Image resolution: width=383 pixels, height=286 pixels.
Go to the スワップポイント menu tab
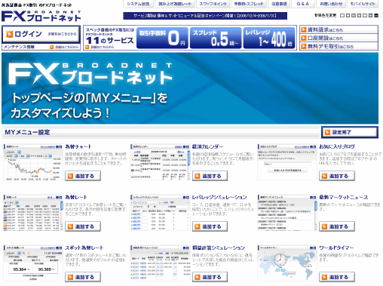click(213, 4)
